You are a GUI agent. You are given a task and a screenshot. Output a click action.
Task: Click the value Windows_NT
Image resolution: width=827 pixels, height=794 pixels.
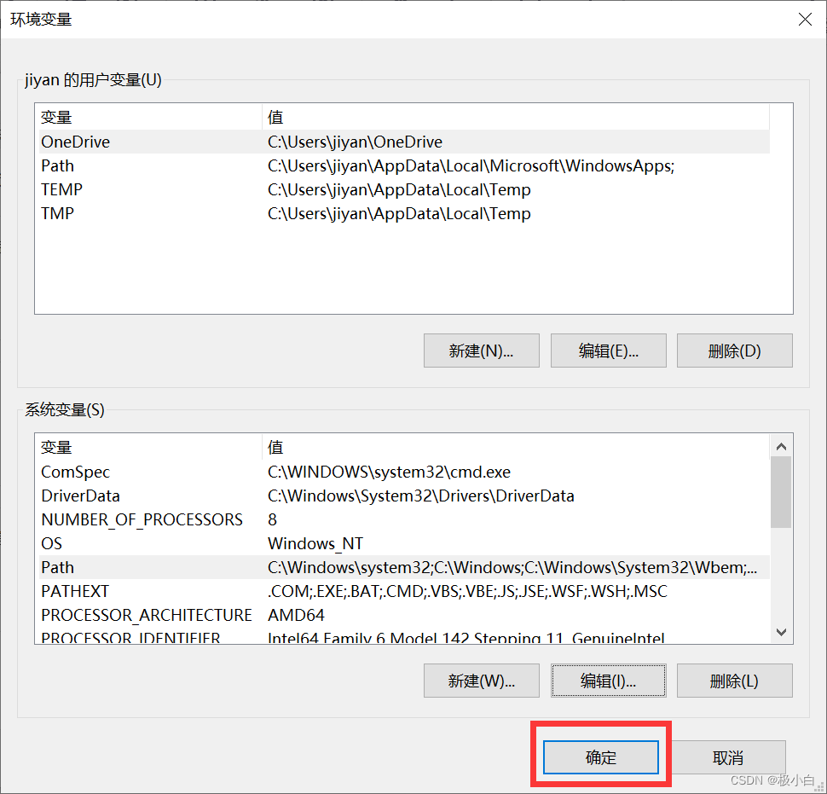(315, 543)
